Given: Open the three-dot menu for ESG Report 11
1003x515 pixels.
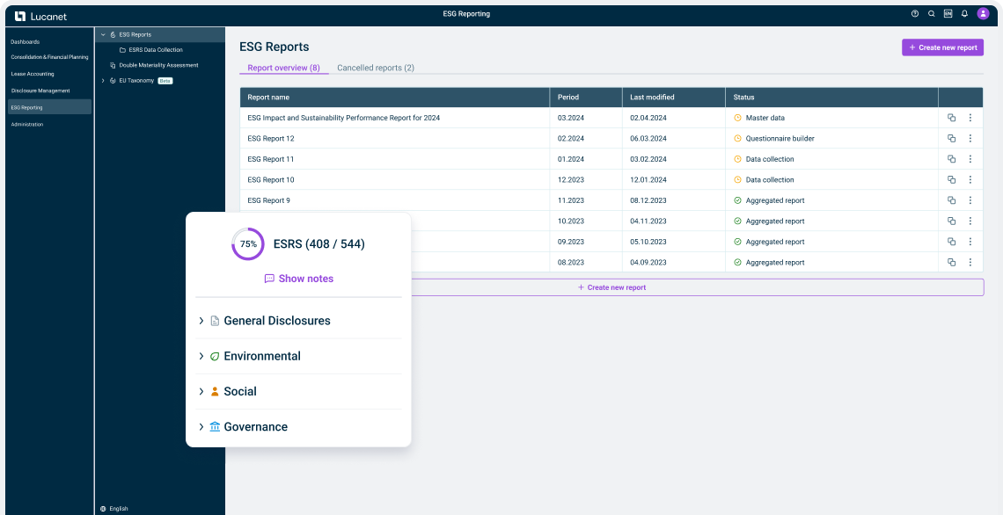Looking at the screenshot, I should (x=970, y=159).
